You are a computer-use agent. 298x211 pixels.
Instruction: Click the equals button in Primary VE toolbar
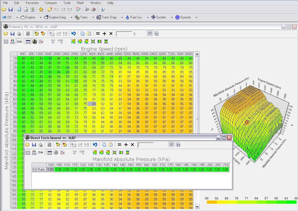[98, 34]
